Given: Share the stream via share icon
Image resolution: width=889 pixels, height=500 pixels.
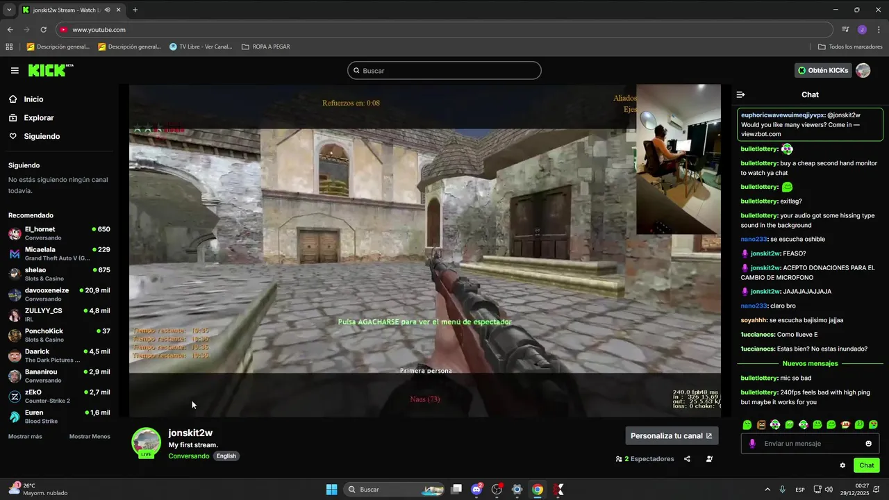Looking at the screenshot, I should [687, 459].
